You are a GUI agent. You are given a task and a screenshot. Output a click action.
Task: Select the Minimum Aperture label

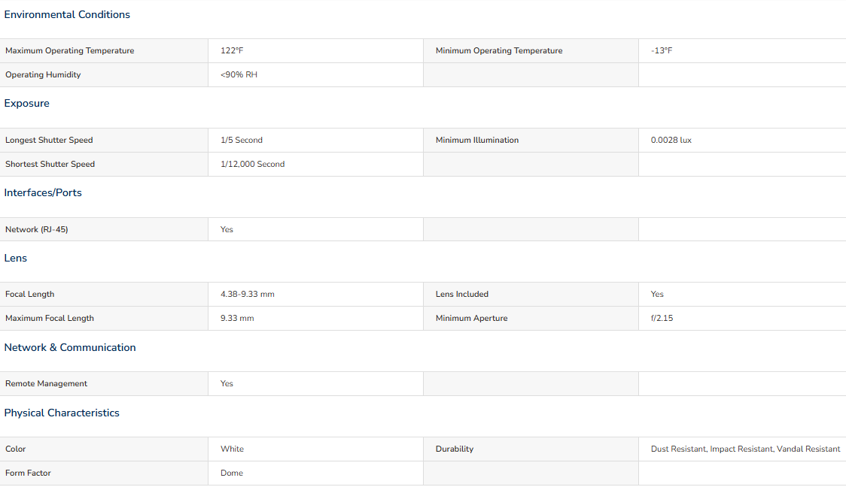[x=472, y=318]
